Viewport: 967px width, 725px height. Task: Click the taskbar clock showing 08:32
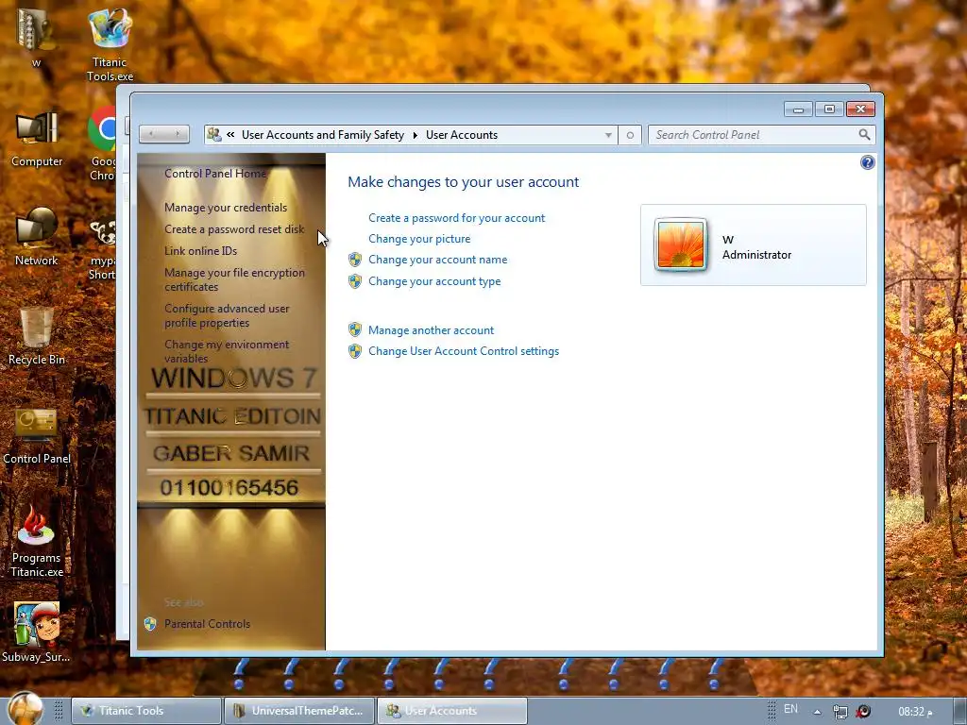(915, 712)
